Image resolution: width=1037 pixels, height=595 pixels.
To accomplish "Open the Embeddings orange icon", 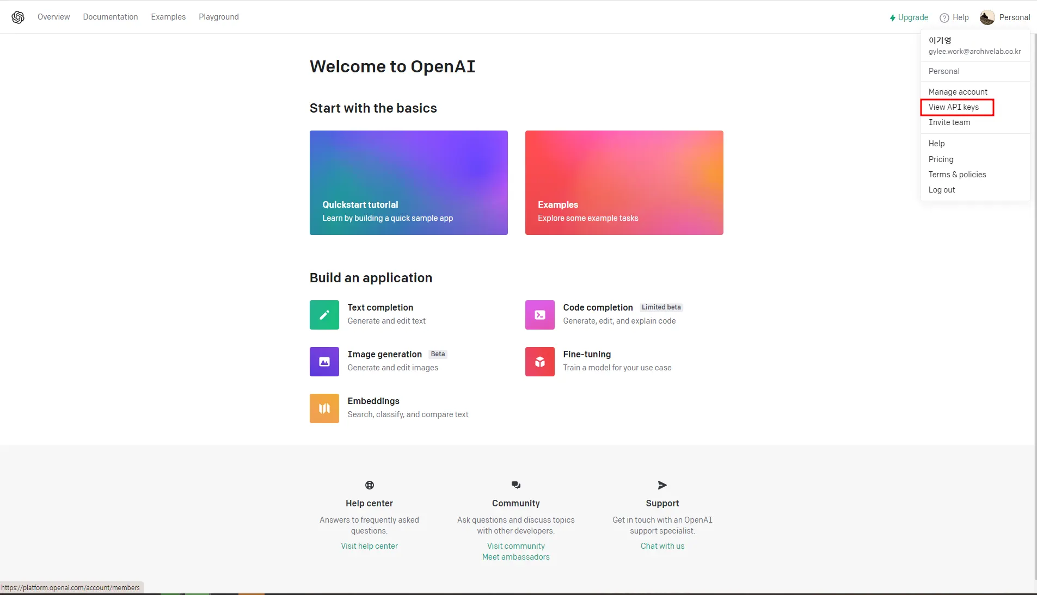I will 324,408.
